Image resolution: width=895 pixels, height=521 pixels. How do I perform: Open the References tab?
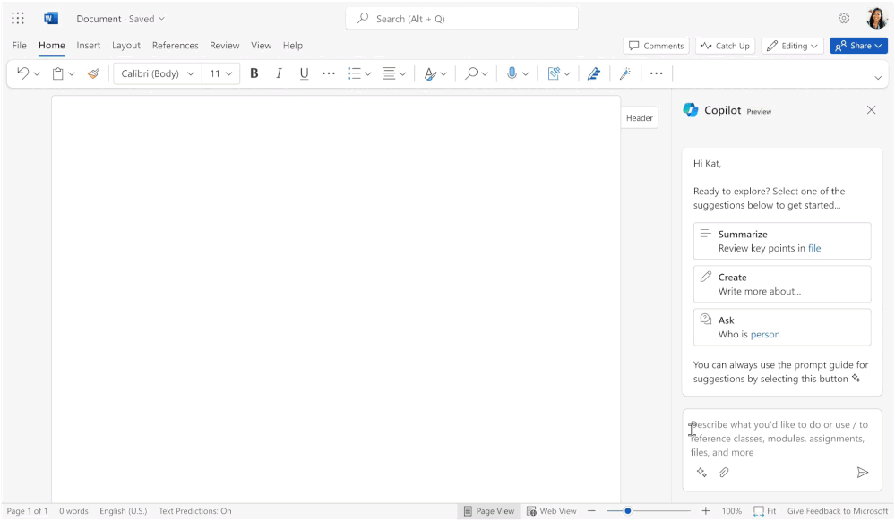pyautogui.click(x=176, y=45)
